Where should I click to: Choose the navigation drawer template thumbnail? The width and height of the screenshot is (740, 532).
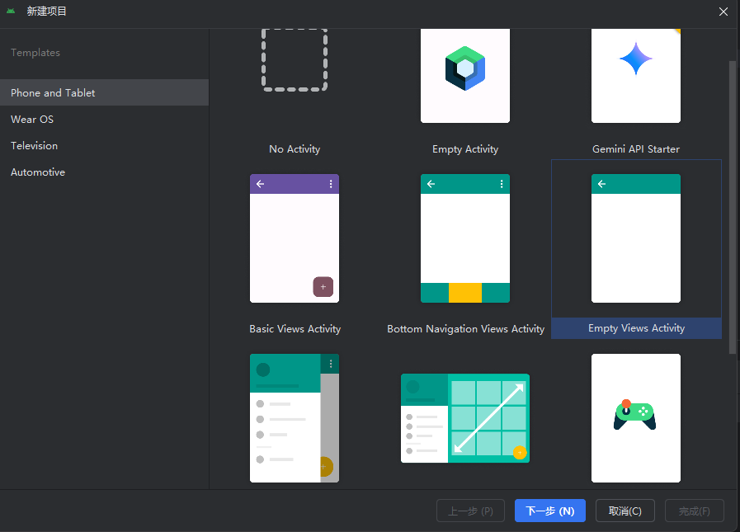click(295, 417)
